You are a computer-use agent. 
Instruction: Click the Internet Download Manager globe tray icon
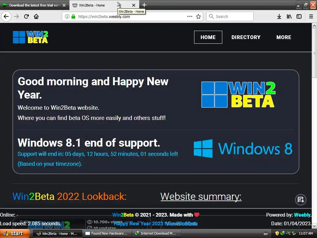click(283, 233)
